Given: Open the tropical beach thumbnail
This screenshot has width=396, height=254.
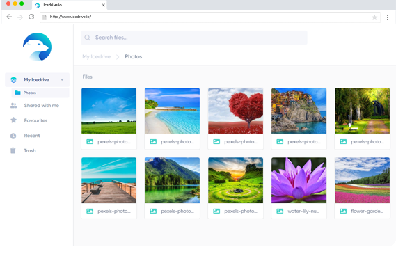Looking at the screenshot, I should (172, 111).
